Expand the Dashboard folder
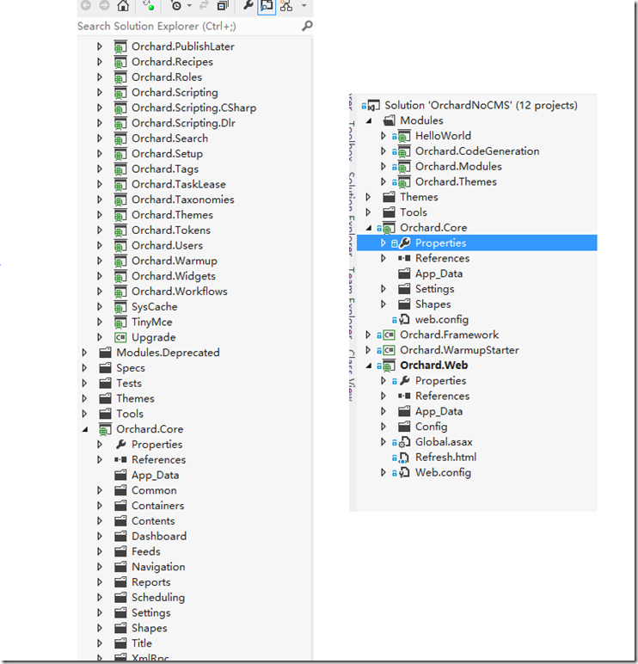 click(100, 536)
